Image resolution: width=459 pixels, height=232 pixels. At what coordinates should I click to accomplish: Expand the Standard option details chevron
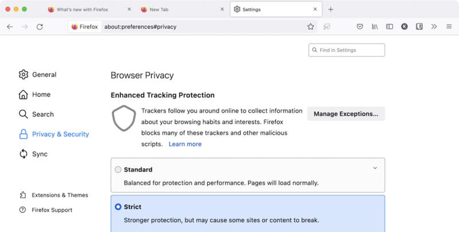click(x=375, y=168)
